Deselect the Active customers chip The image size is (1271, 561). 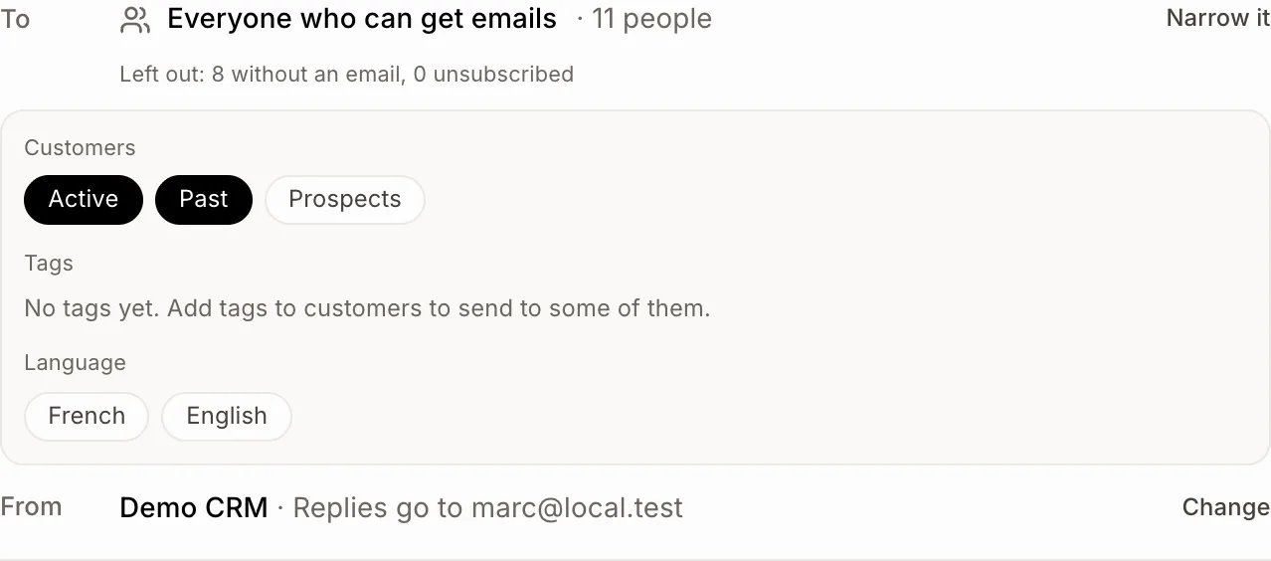(84, 199)
